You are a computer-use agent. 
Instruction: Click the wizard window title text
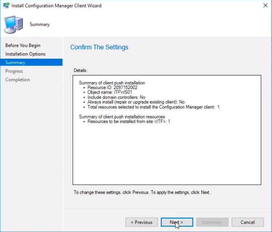pyautogui.click(x=56, y=5)
